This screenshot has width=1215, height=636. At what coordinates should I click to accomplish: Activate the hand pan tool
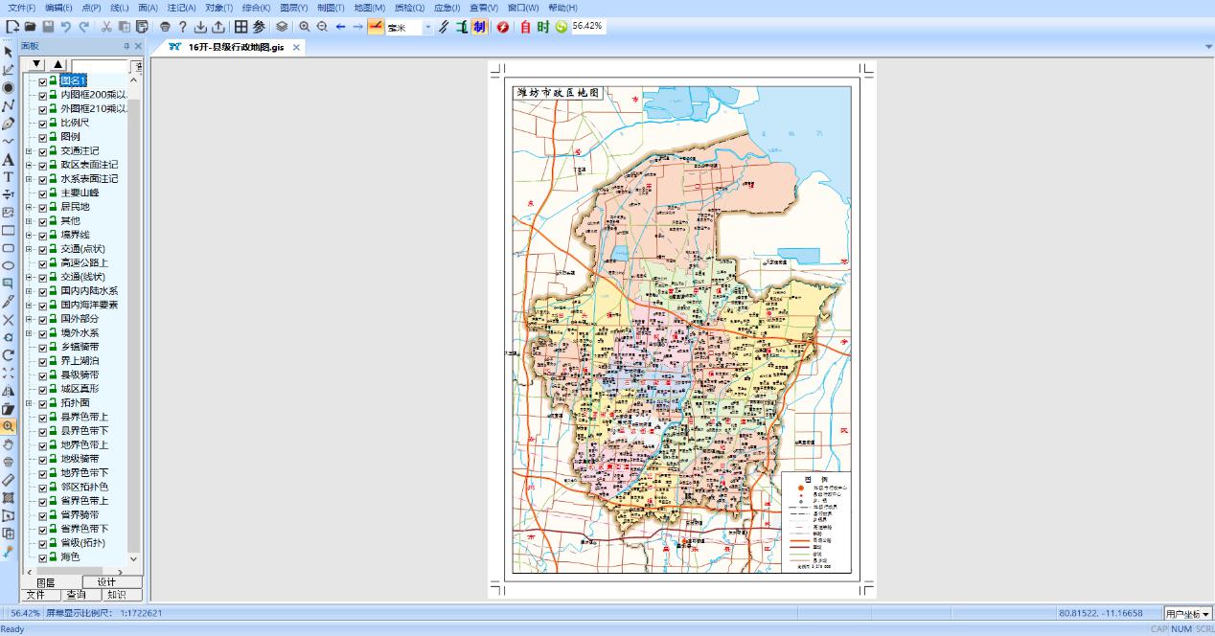click(x=9, y=444)
